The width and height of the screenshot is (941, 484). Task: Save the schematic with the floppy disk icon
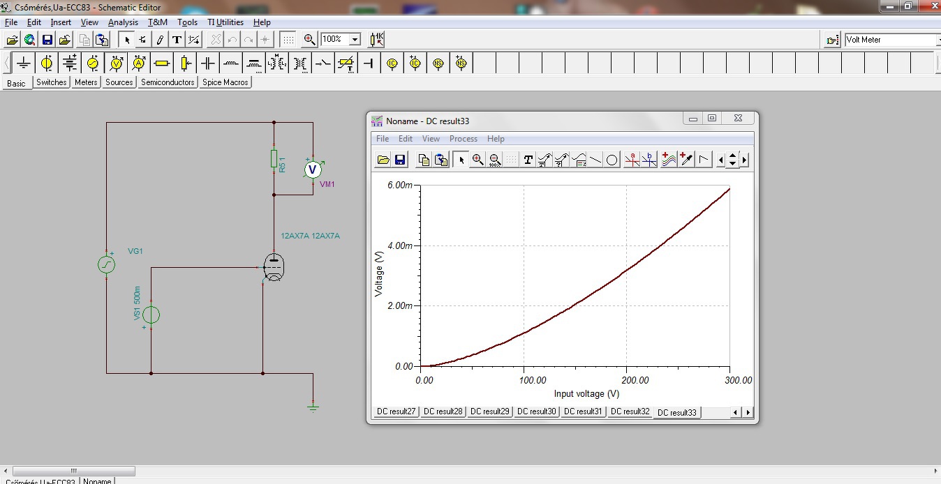pos(47,40)
